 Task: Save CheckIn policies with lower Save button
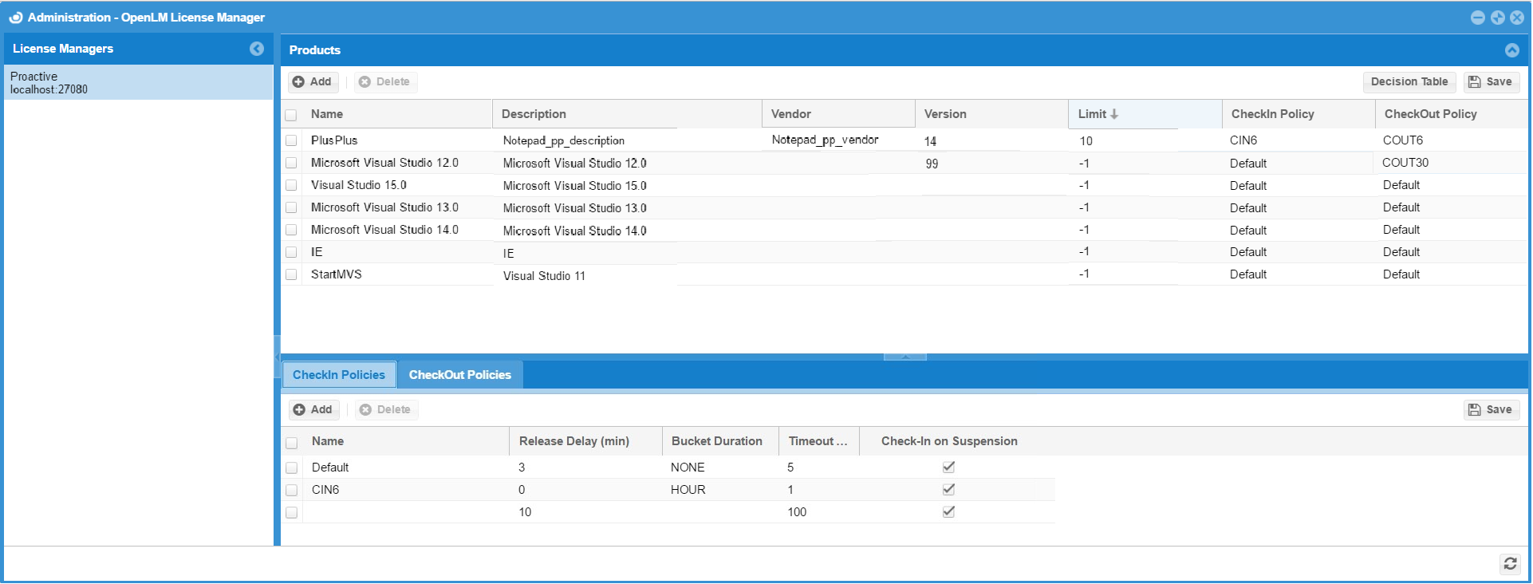(1491, 410)
